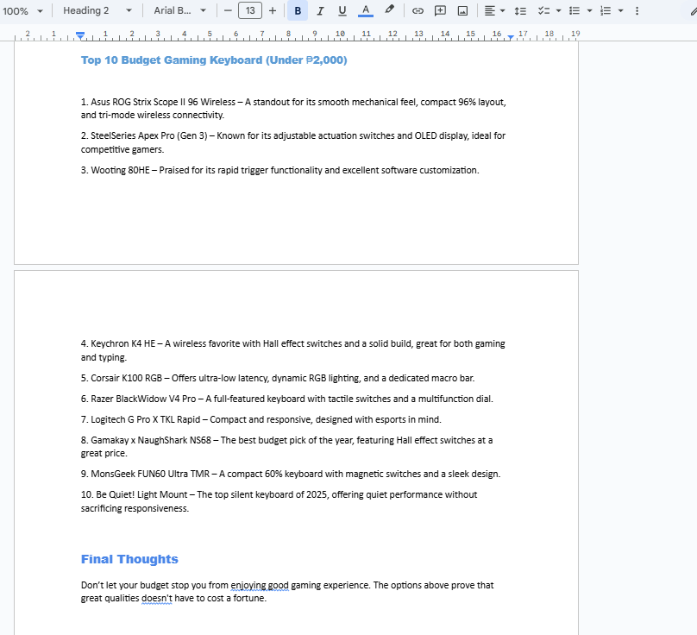Screen dimensions: 697x635
Task: Click the right indent marker on ruler
Action: (x=511, y=37)
